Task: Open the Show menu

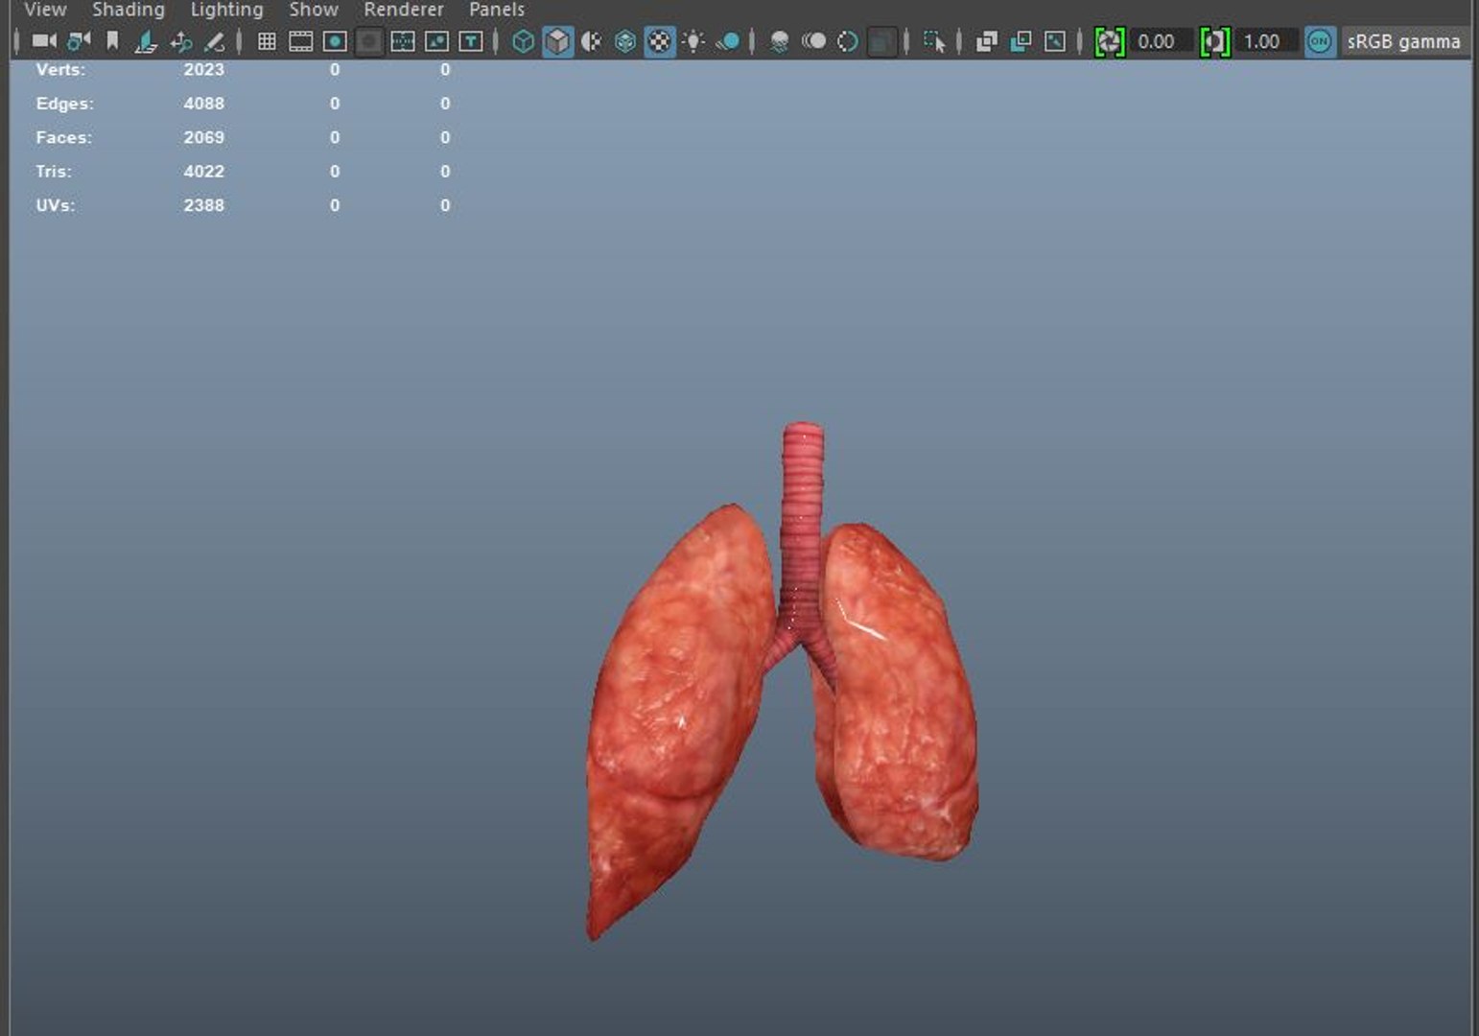Action: pos(314,10)
